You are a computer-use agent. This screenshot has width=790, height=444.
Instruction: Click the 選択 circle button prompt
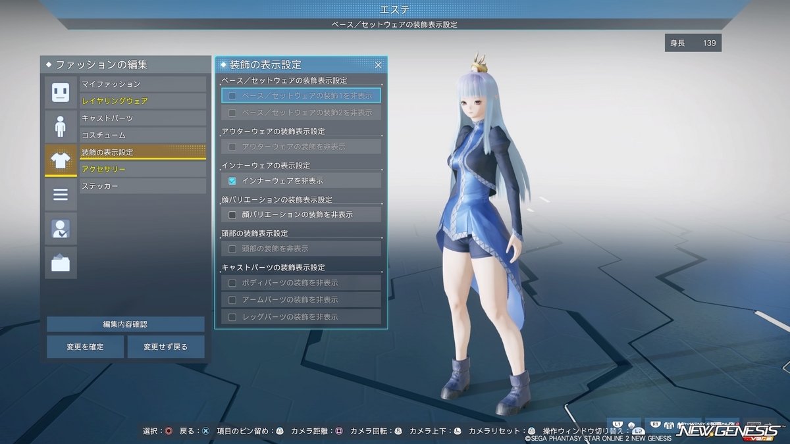[169, 432]
